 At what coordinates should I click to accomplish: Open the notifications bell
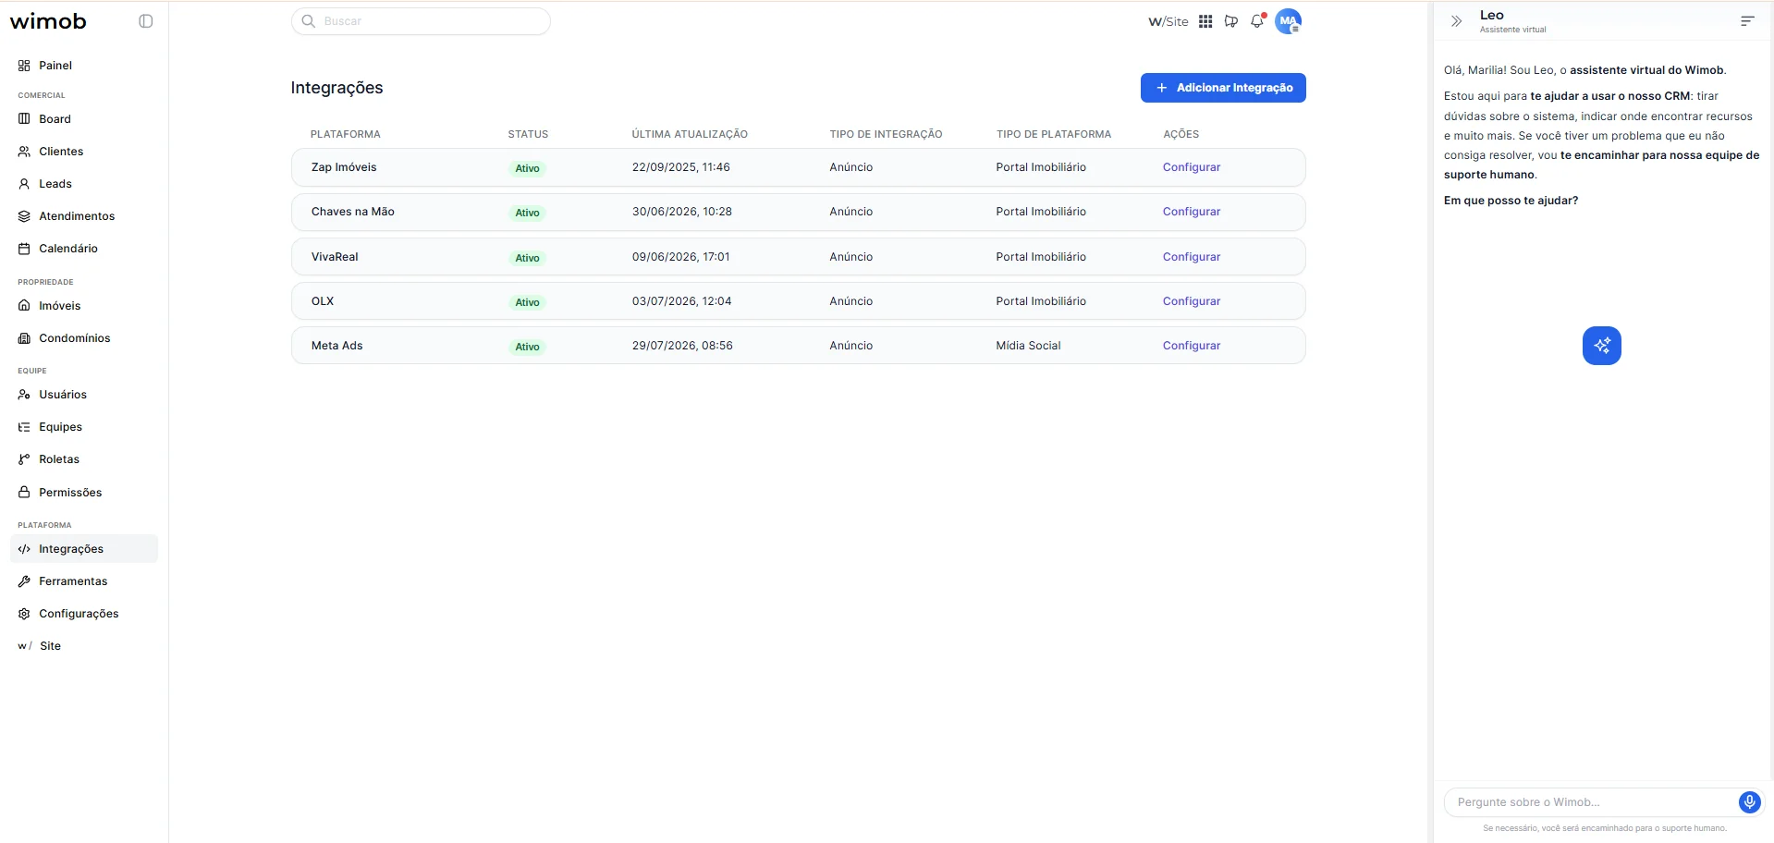click(x=1257, y=21)
